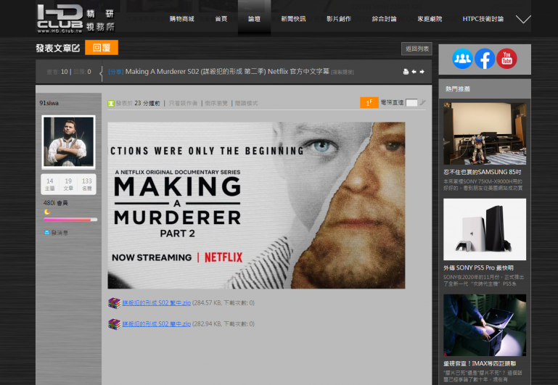558x385 pixels.
Task: Click the 簡中.zip archive icon
Action: click(x=114, y=324)
